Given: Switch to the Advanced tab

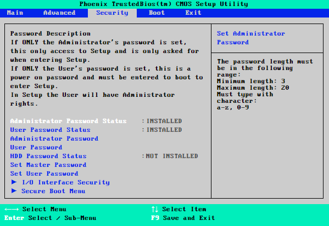Looking at the screenshot, I should (x=59, y=13).
